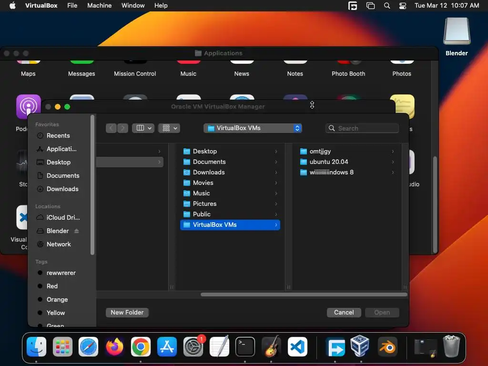488x366 pixels.
Task: Open the Help menu
Action: tap(161, 6)
